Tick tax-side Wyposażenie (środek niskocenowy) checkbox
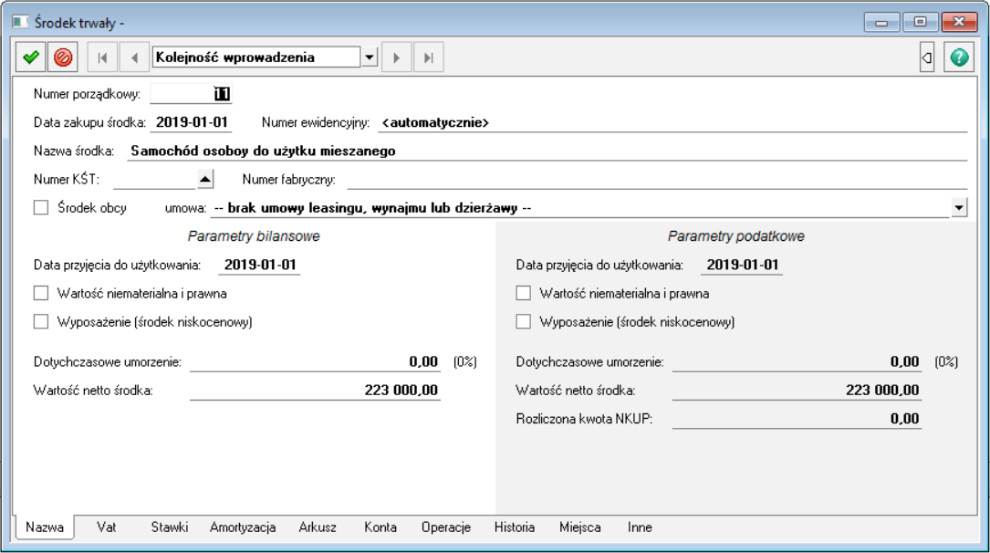This screenshot has height=553, width=990. coord(523,322)
